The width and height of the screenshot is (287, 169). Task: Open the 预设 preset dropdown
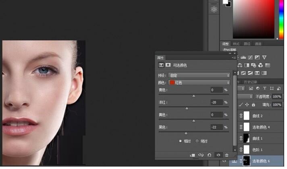[199, 75]
